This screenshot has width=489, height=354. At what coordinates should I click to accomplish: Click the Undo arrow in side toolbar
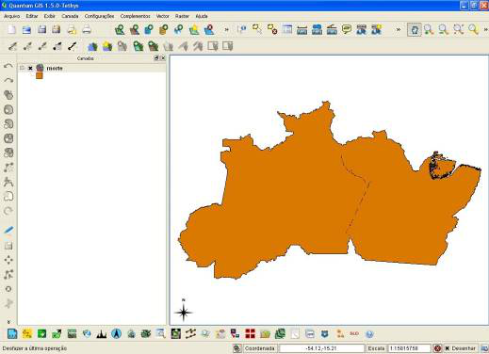[x=8, y=66]
